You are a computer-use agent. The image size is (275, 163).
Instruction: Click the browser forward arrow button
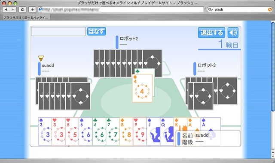tap(13, 9)
